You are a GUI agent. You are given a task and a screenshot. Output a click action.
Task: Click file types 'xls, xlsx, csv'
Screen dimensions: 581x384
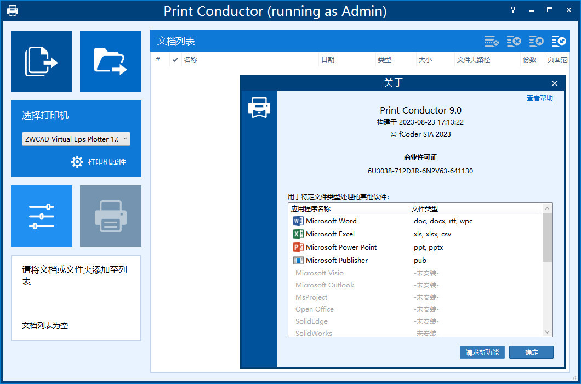tap(432, 234)
